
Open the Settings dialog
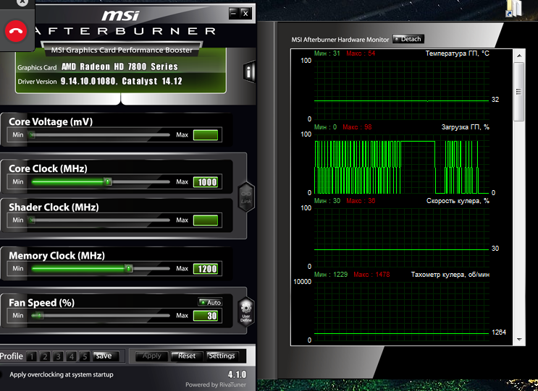222,356
